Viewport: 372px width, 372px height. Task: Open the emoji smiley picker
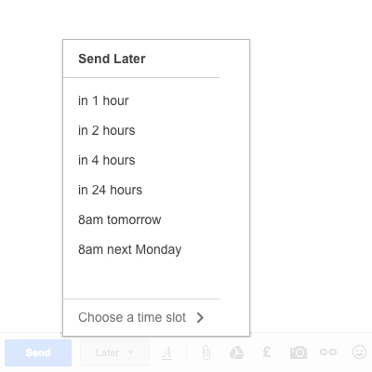coord(360,352)
